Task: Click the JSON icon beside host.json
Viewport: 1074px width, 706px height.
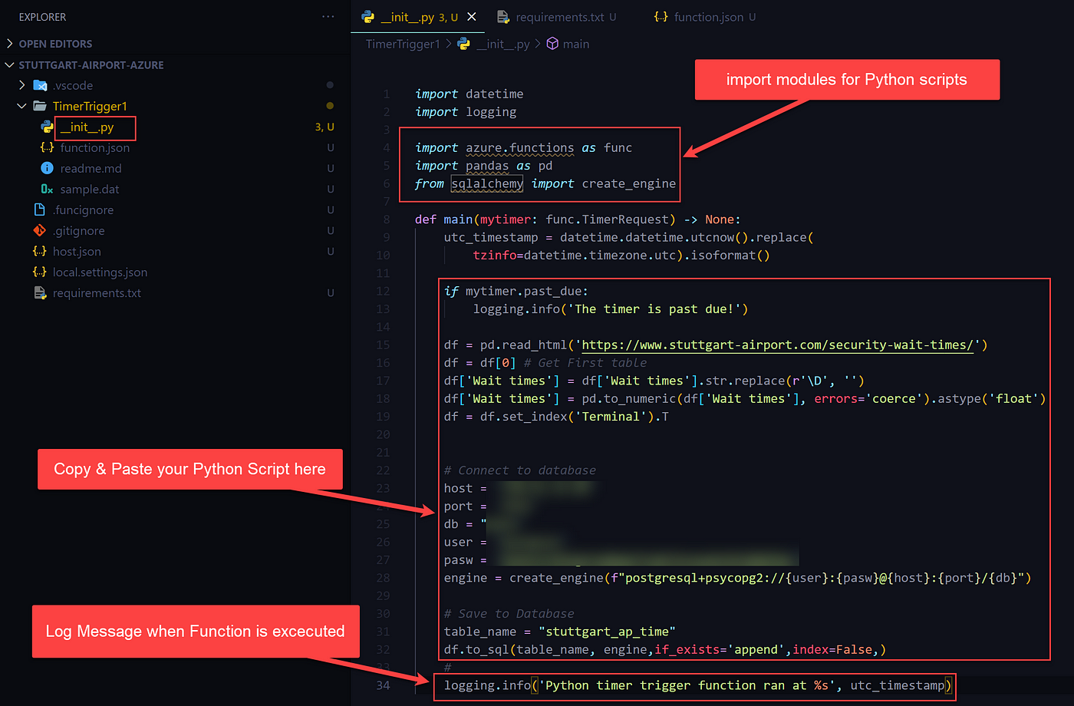Action: click(x=40, y=251)
